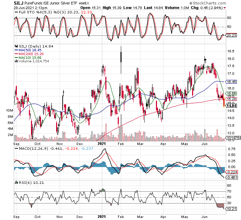Click the 10M volume axis label
Viewport: 241px width, 220px height.
tap(9, 111)
